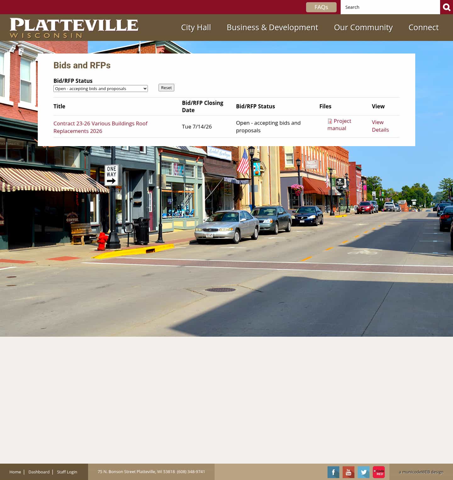Click the PDF icon beside Project manual
The height and width of the screenshot is (480, 453).
click(330, 121)
